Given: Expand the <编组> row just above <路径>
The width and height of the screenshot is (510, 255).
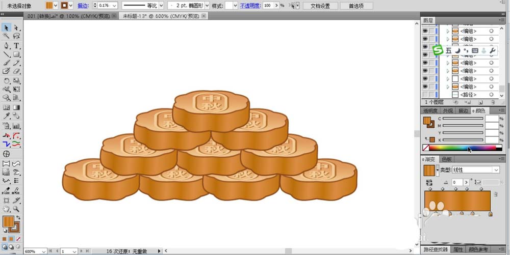Looking at the screenshot, I should pos(448,87).
